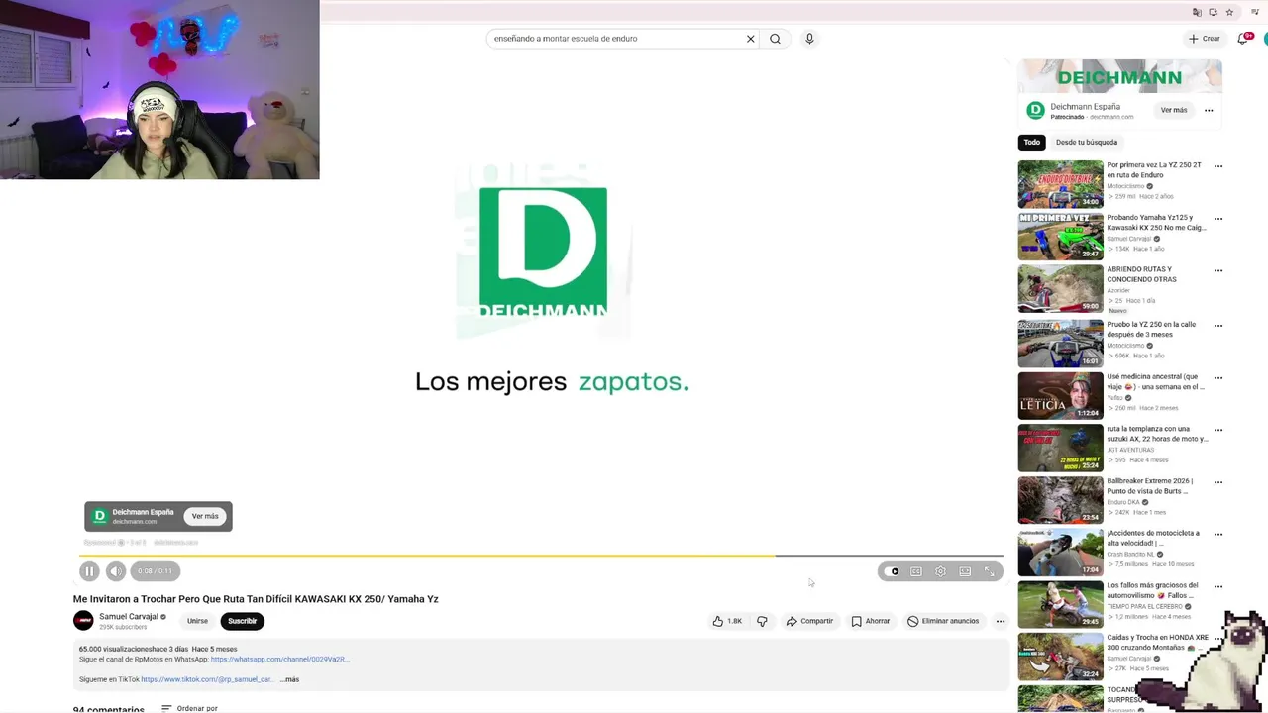This screenshot has width=1268, height=713.
Task: Open more actions menu beside Eliminar anuncios
Action: coord(1001,621)
